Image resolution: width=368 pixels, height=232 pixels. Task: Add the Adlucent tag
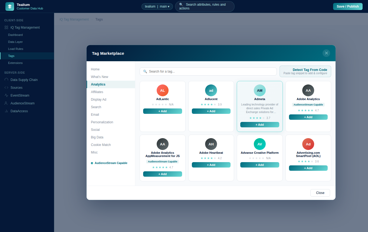pos(211,111)
